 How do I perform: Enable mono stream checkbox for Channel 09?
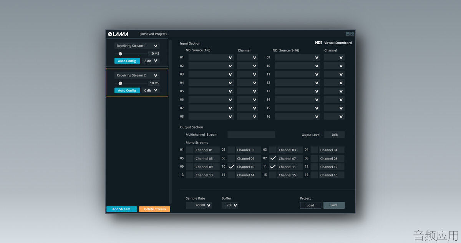(190, 167)
